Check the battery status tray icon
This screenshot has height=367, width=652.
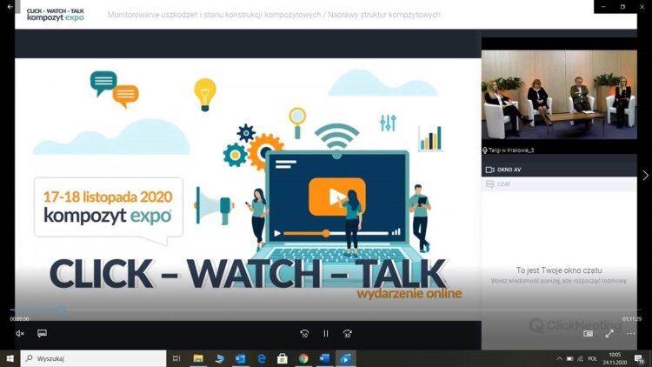(x=569, y=358)
